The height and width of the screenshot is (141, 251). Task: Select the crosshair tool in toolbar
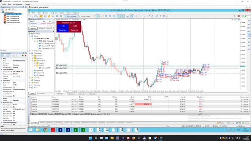[x=136, y=16]
